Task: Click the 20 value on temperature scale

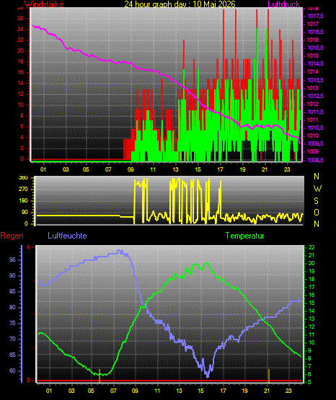Action: pyautogui.click(x=311, y=263)
